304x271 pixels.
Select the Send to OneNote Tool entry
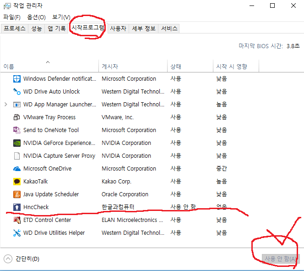pyautogui.click(x=51, y=130)
